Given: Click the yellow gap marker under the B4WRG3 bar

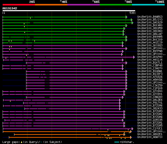Looking at the screenshot, I should click(30, 18).
